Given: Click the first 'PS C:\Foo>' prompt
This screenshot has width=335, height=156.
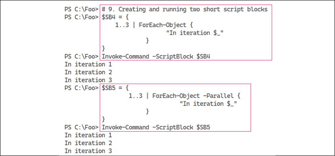Looking at the screenshot, I should point(81,9).
